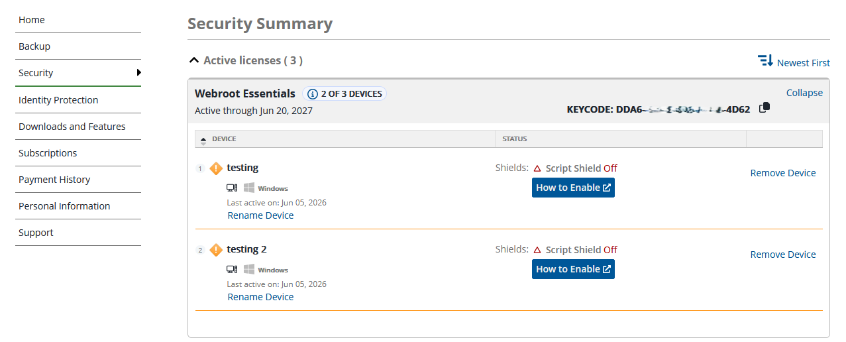Image resolution: width=846 pixels, height=342 pixels.
Task: Click the Security Summary heading
Action: point(260,24)
